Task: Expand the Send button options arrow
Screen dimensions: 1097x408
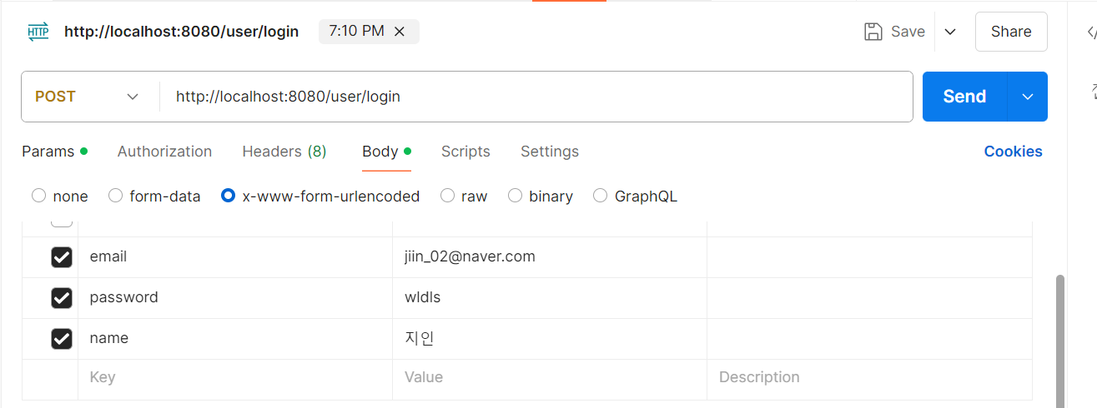Action: 1028,97
